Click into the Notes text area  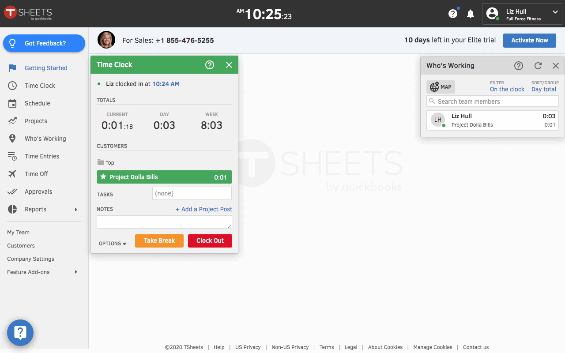click(164, 222)
